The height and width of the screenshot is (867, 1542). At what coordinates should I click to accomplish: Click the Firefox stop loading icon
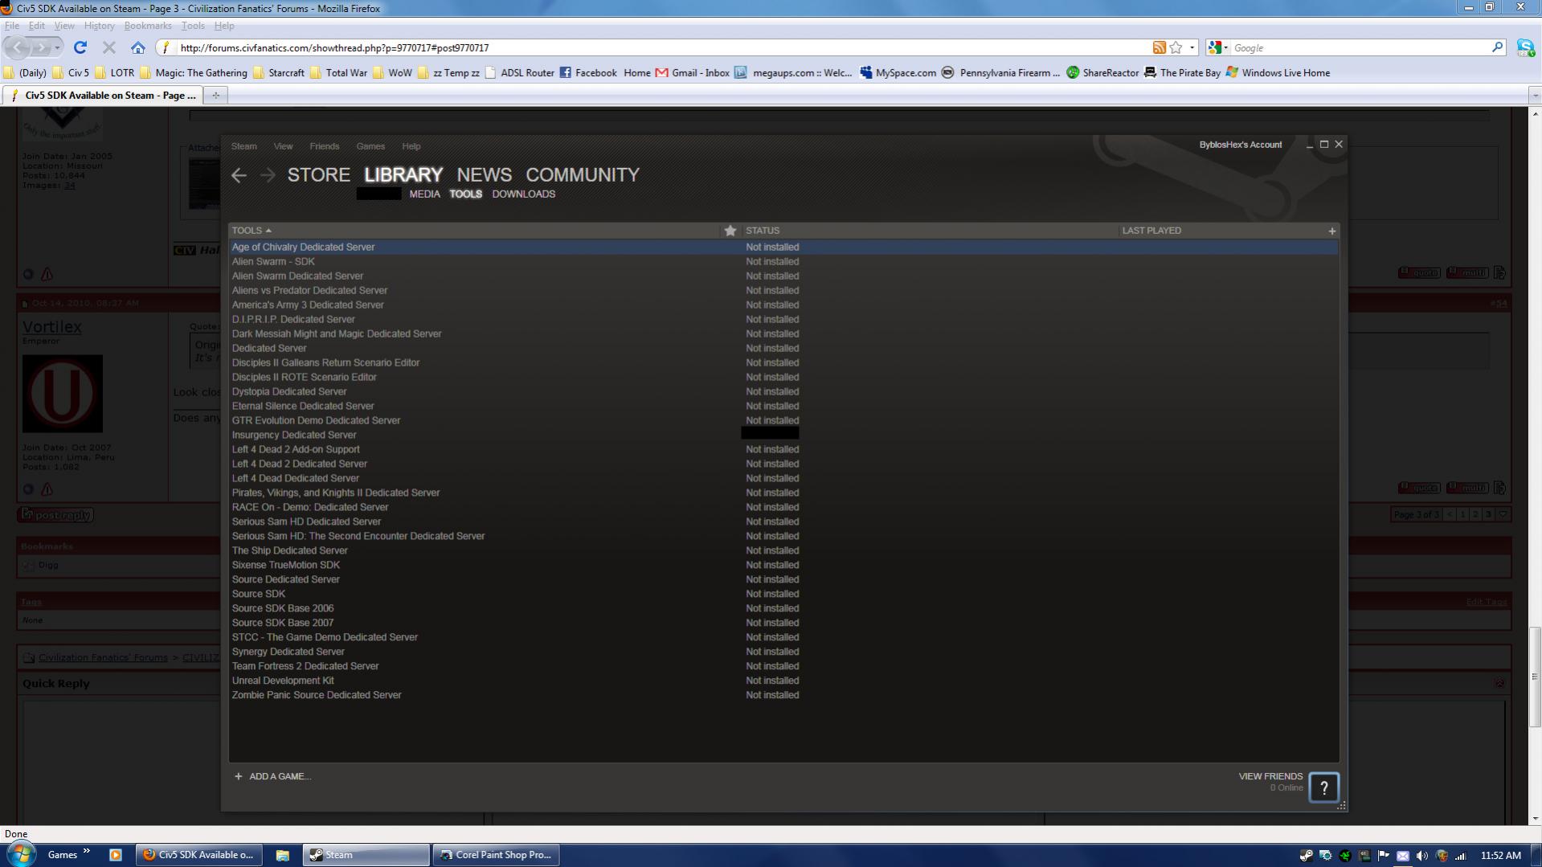(x=109, y=47)
